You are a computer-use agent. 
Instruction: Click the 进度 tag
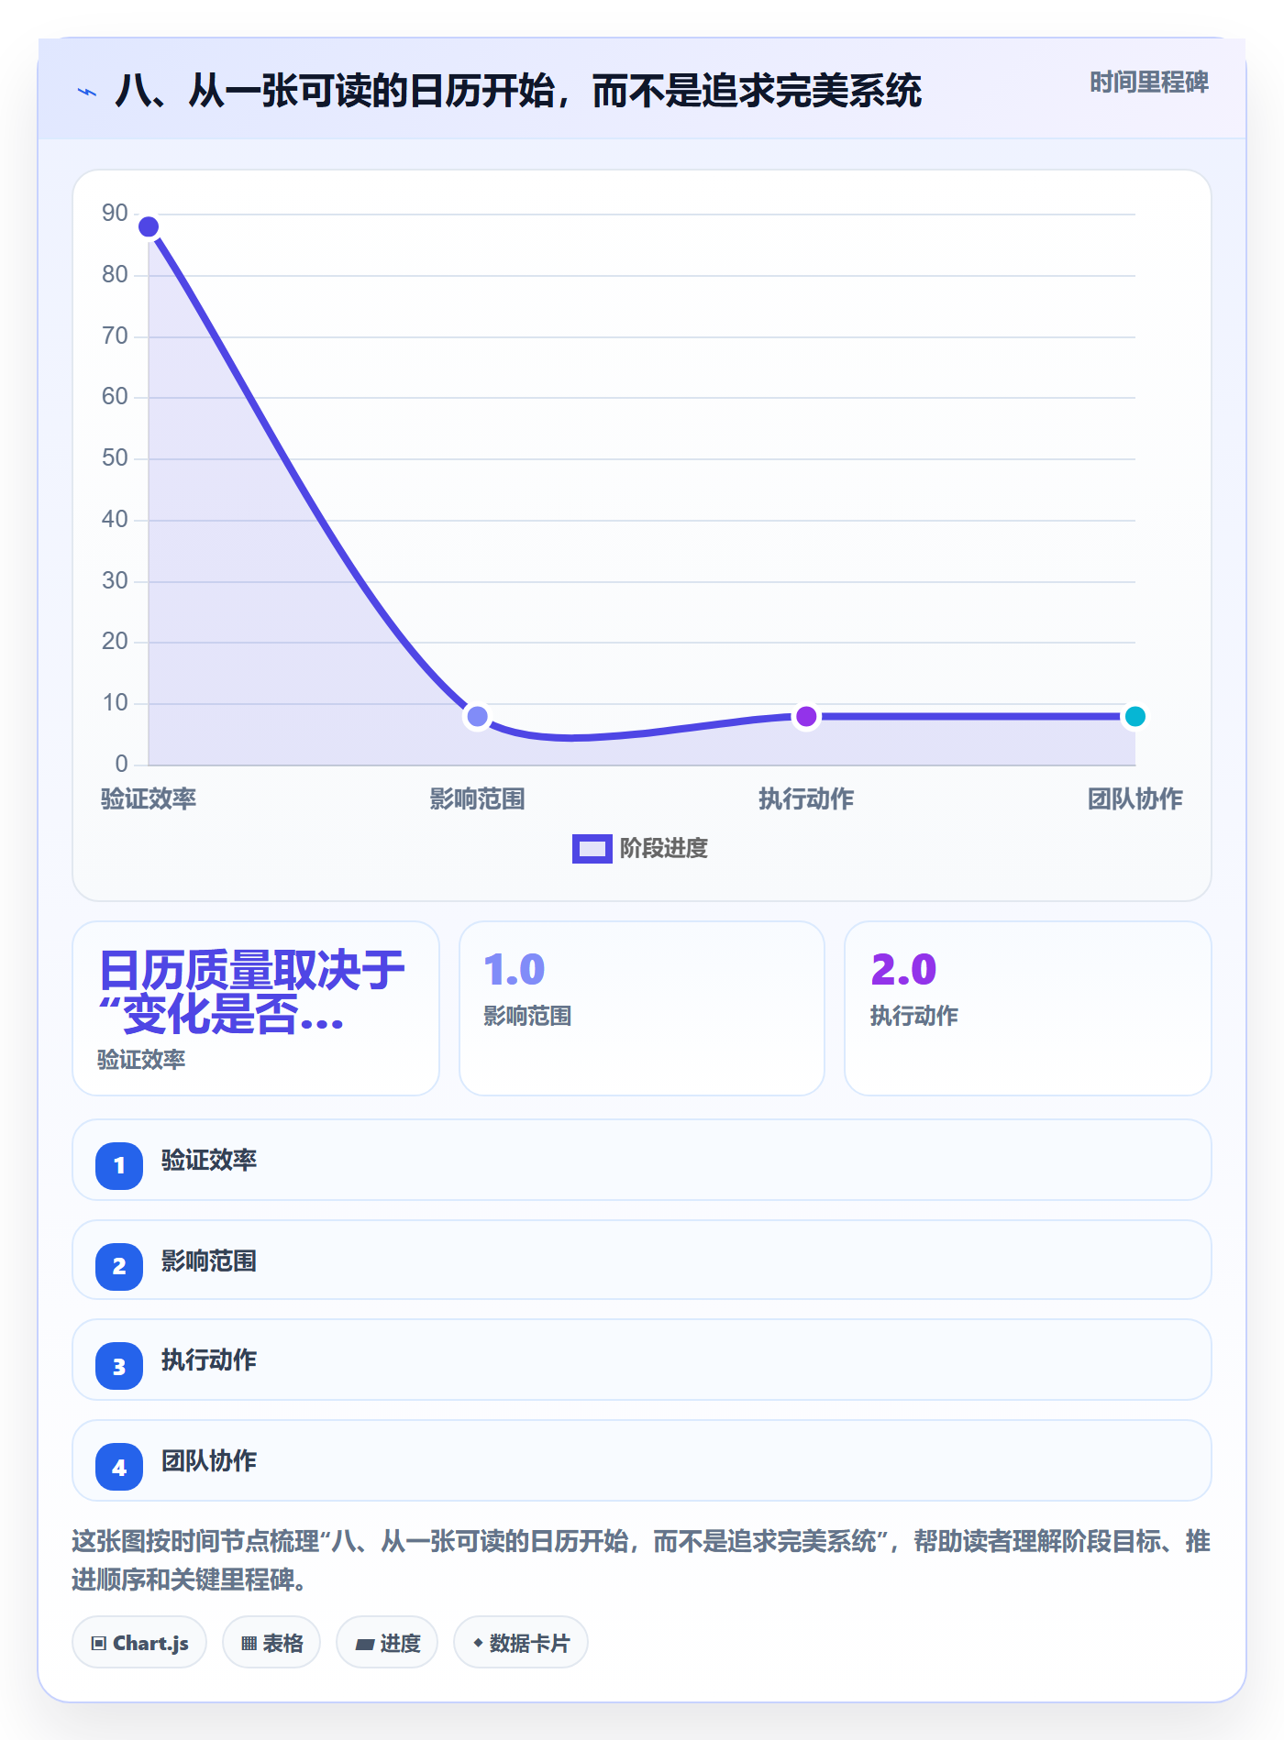387,1642
